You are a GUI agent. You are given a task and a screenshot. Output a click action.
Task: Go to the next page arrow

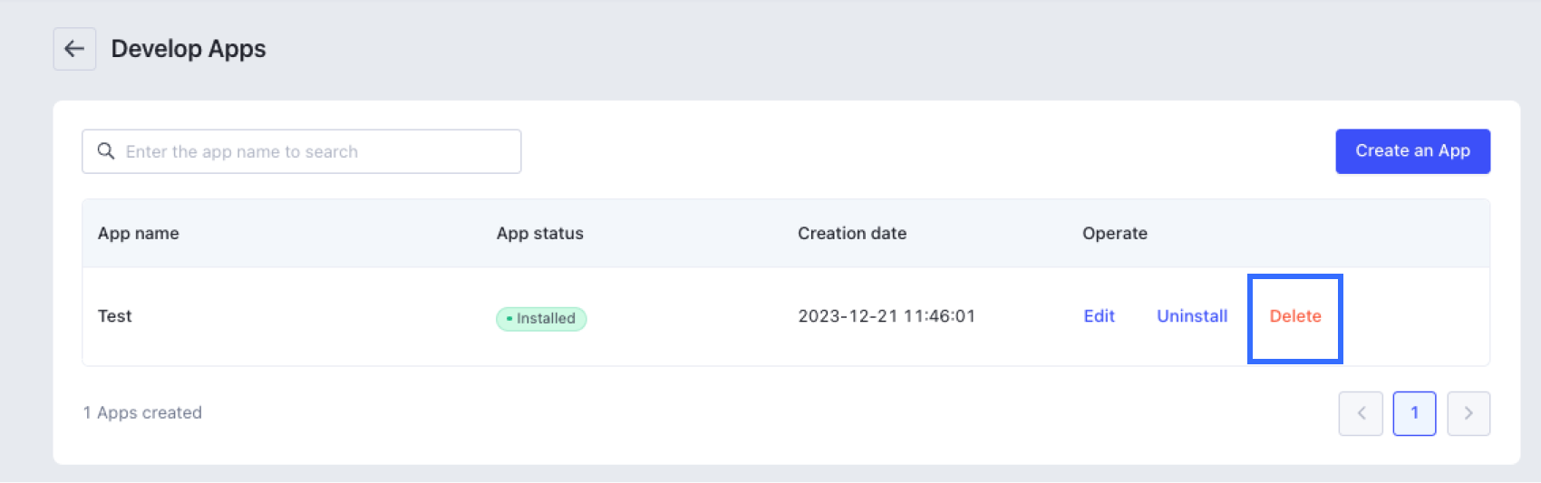click(x=1468, y=413)
